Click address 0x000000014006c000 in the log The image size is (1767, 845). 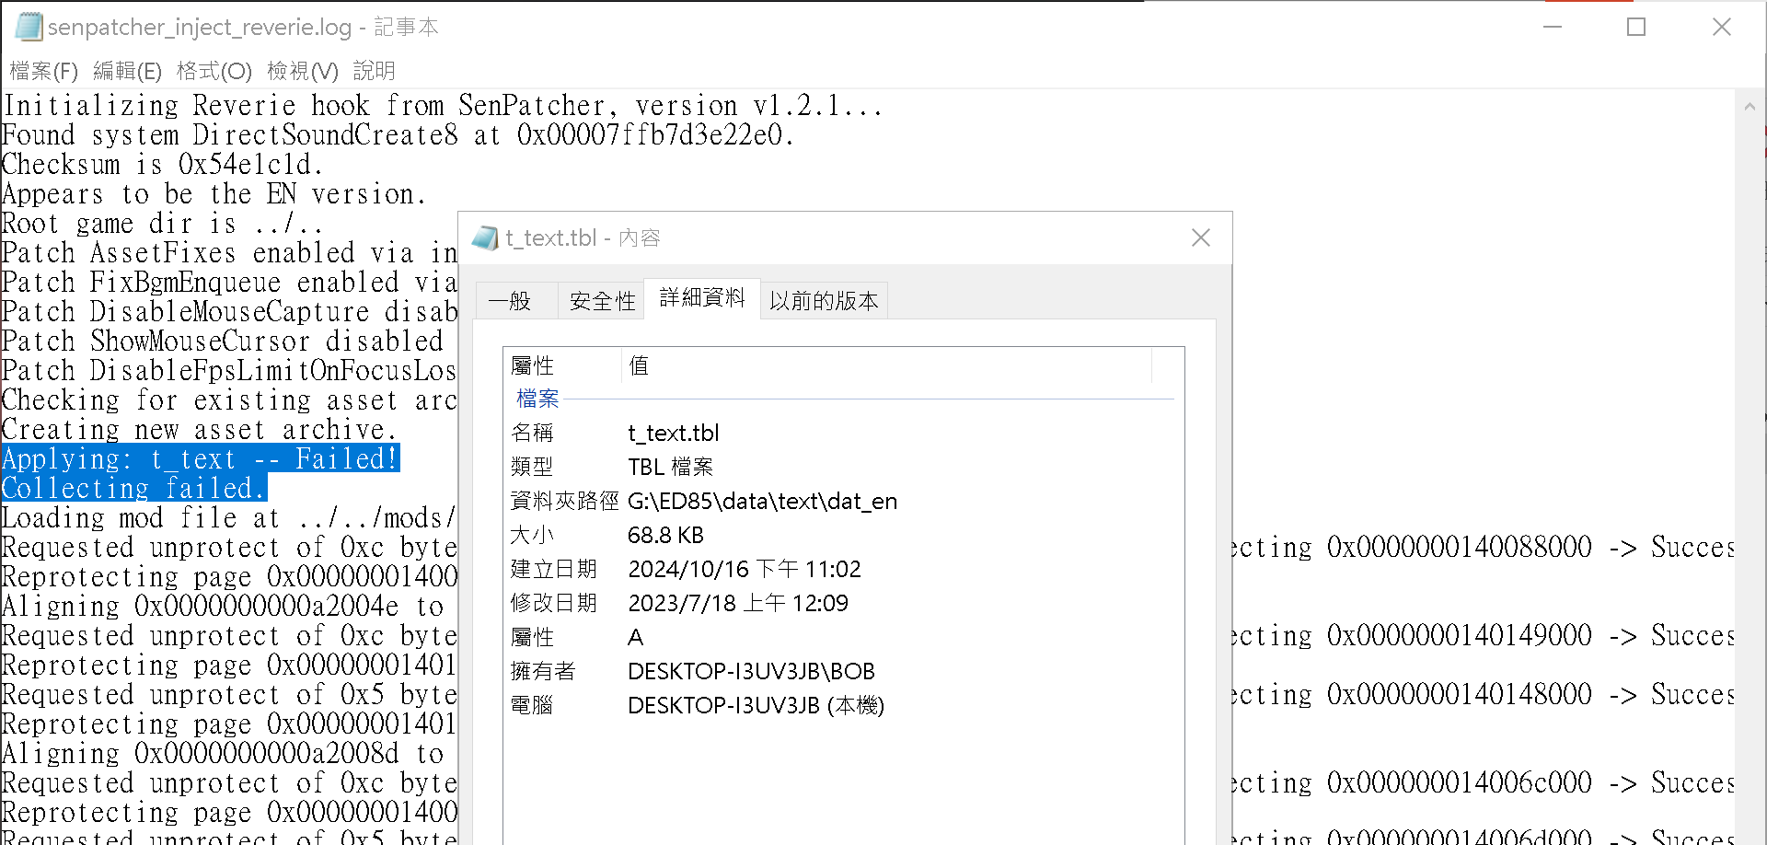coord(1460,782)
